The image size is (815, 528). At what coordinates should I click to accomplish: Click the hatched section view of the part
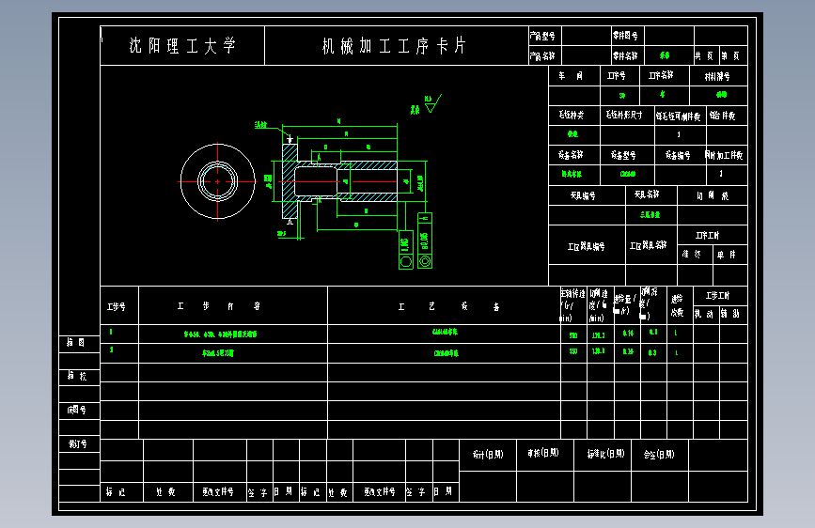pyautogui.click(x=339, y=182)
